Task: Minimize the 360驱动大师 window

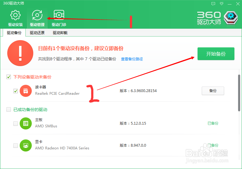Action: (x=230, y=4)
